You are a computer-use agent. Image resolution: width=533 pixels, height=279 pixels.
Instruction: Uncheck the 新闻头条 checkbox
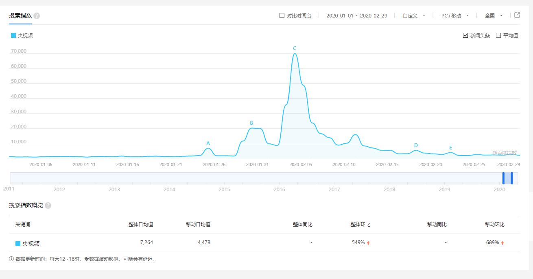(x=465, y=35)
